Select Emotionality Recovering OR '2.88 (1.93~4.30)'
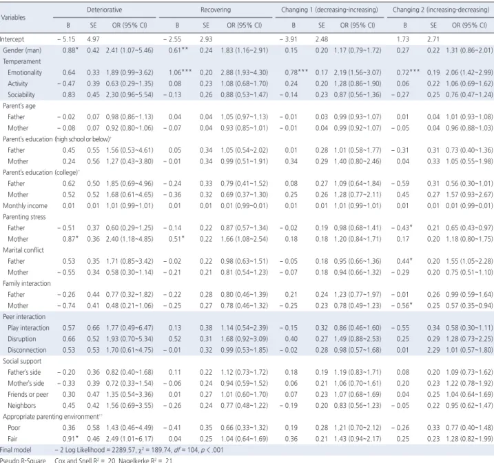 click(244, 72)
